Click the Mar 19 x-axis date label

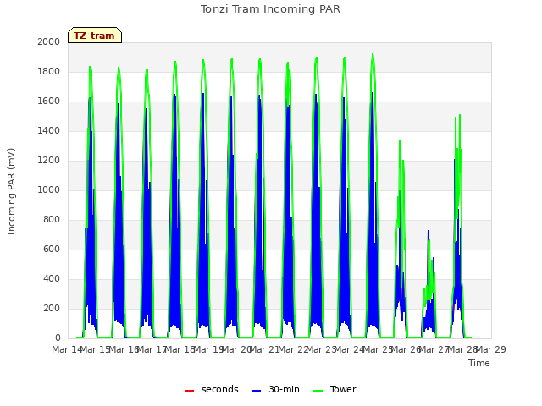click(208, 349)
